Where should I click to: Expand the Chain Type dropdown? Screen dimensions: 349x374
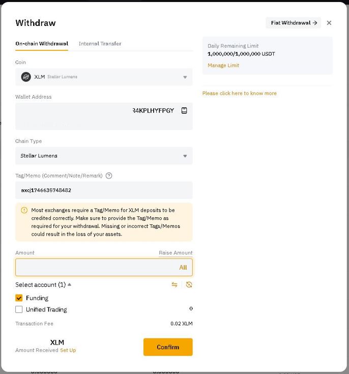tap(104, 156)
